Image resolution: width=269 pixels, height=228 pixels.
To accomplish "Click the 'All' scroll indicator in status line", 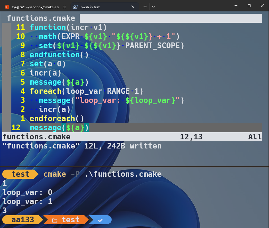I will 255,137.
